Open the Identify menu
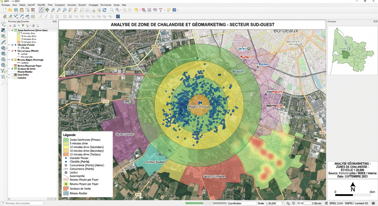378x206 pixels. tap(31, 5)
